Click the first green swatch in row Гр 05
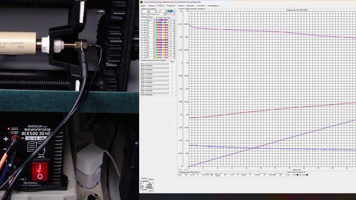Image resolution: width=356 pixels, height=200 pixels. click(156, 30)
